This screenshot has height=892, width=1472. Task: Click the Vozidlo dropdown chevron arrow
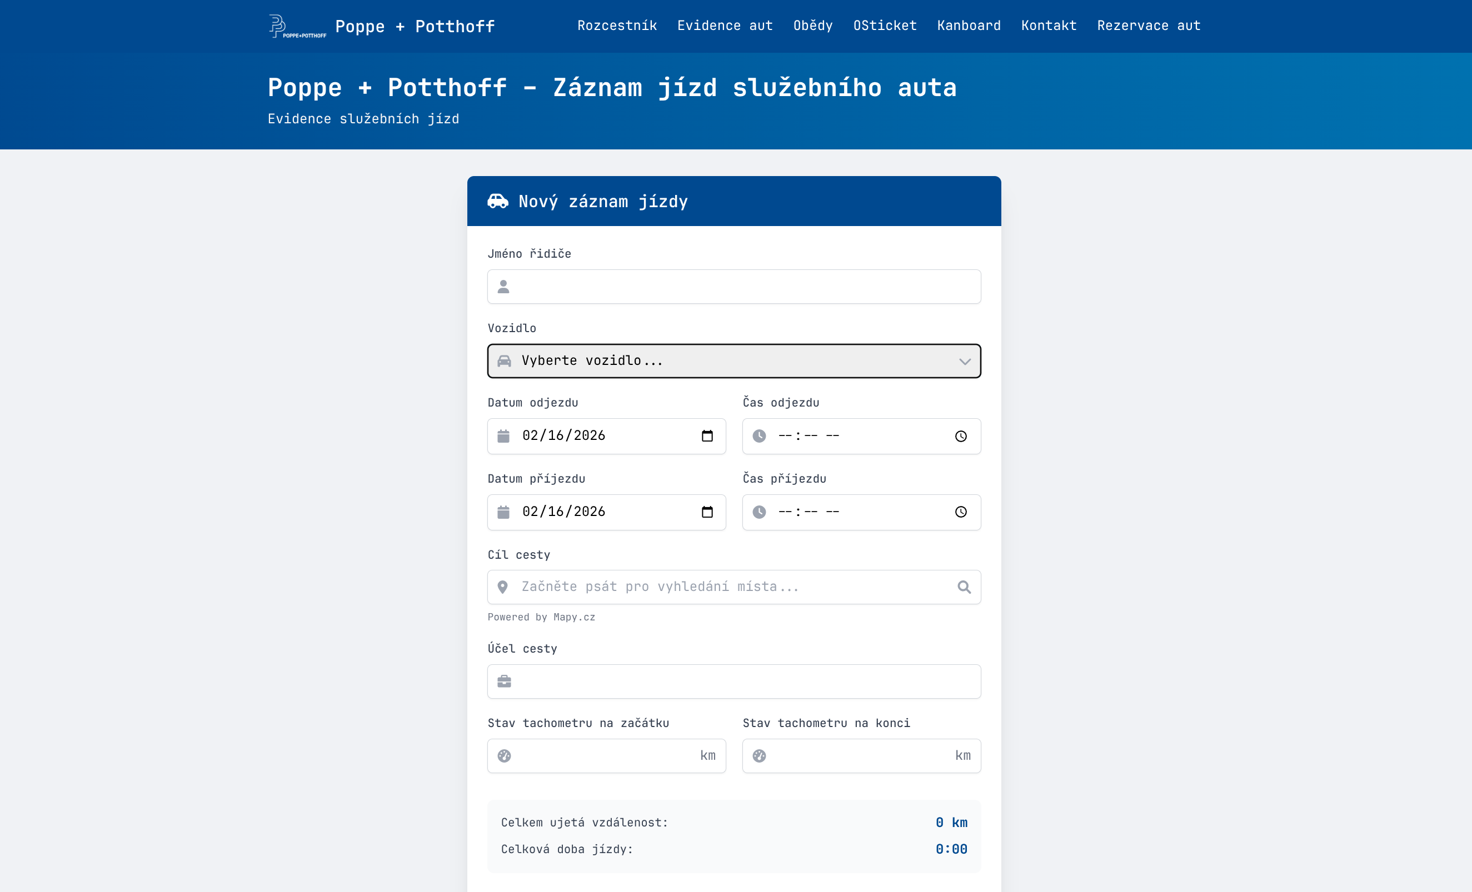click(965, 361)
